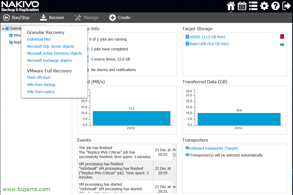Click the Transferred Data 10,0 bar
The height and width of the screenshot is (195, 293).
coord(239,119)
